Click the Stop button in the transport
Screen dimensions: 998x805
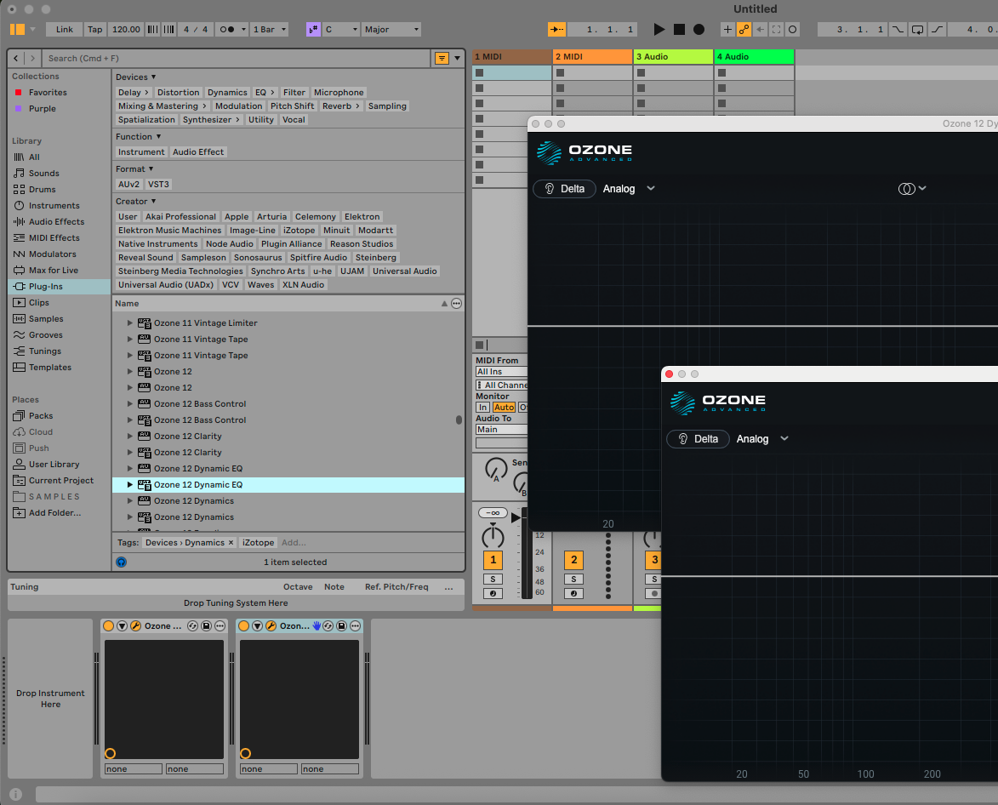(679, 29)
